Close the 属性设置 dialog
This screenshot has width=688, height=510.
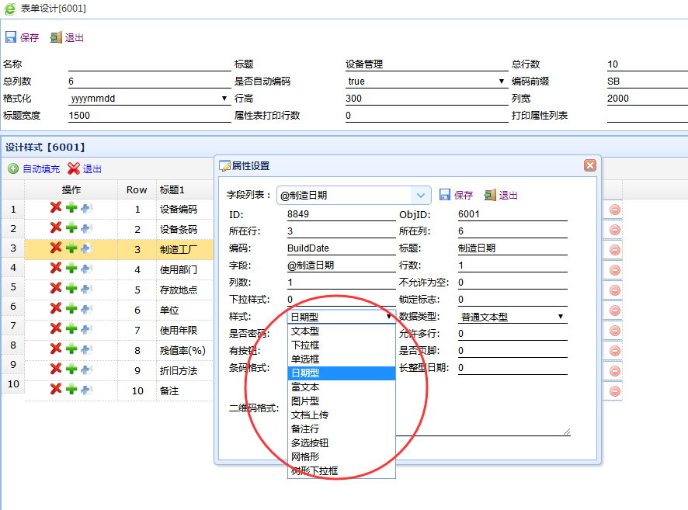tap(589, 165)
